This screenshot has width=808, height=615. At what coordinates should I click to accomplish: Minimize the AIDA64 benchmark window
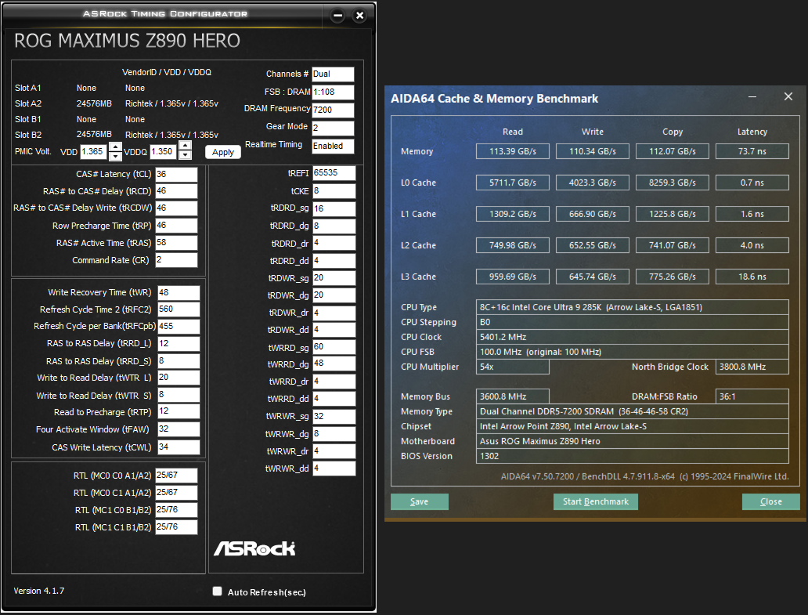(752, 97)
